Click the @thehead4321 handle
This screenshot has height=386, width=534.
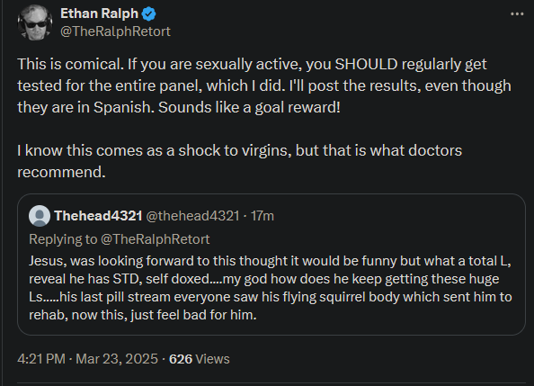click(192, 216)
